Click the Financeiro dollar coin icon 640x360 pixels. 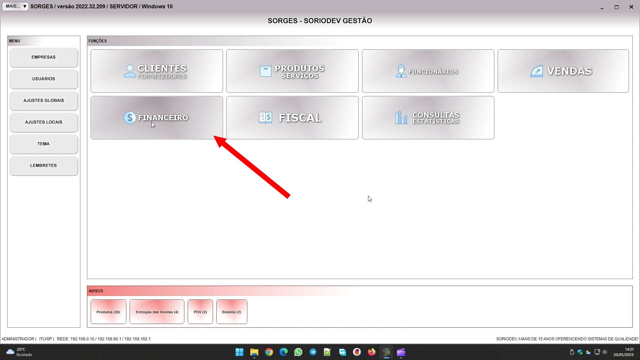pos(130,118)
